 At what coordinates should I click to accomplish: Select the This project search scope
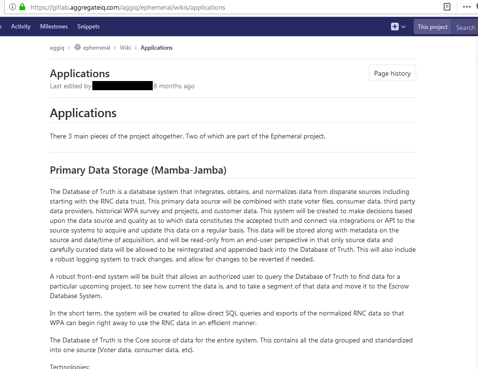[432, 27]
